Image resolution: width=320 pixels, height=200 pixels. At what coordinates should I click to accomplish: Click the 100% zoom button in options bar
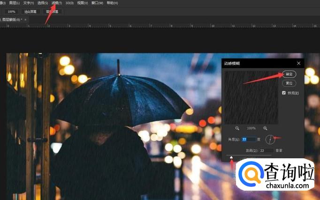[x=11, y=11]
